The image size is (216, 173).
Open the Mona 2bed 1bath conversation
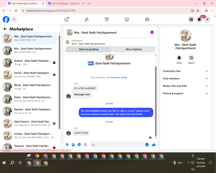(x=29, y=87)
